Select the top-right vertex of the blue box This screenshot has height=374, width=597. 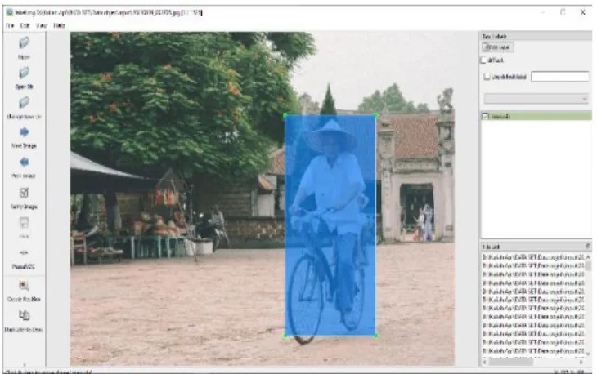pos(376,115)
